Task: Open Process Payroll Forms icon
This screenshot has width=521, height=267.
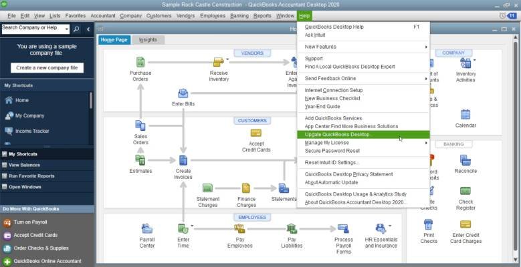Action: coord(343,228)
